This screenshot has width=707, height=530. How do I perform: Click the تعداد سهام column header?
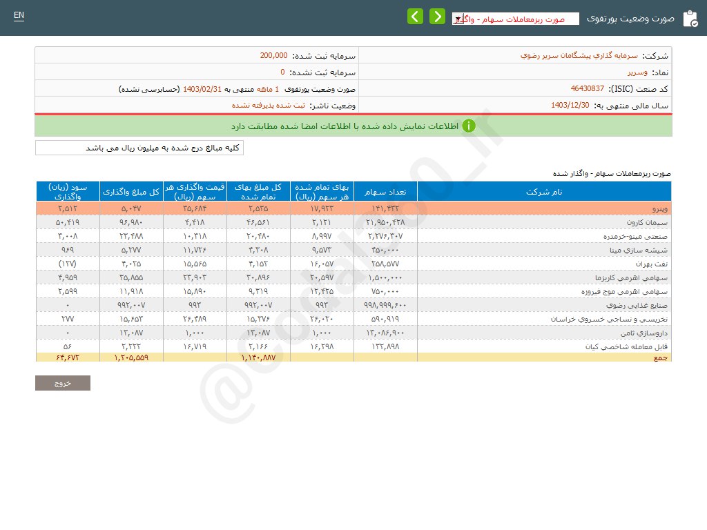(x=385, y=192)
